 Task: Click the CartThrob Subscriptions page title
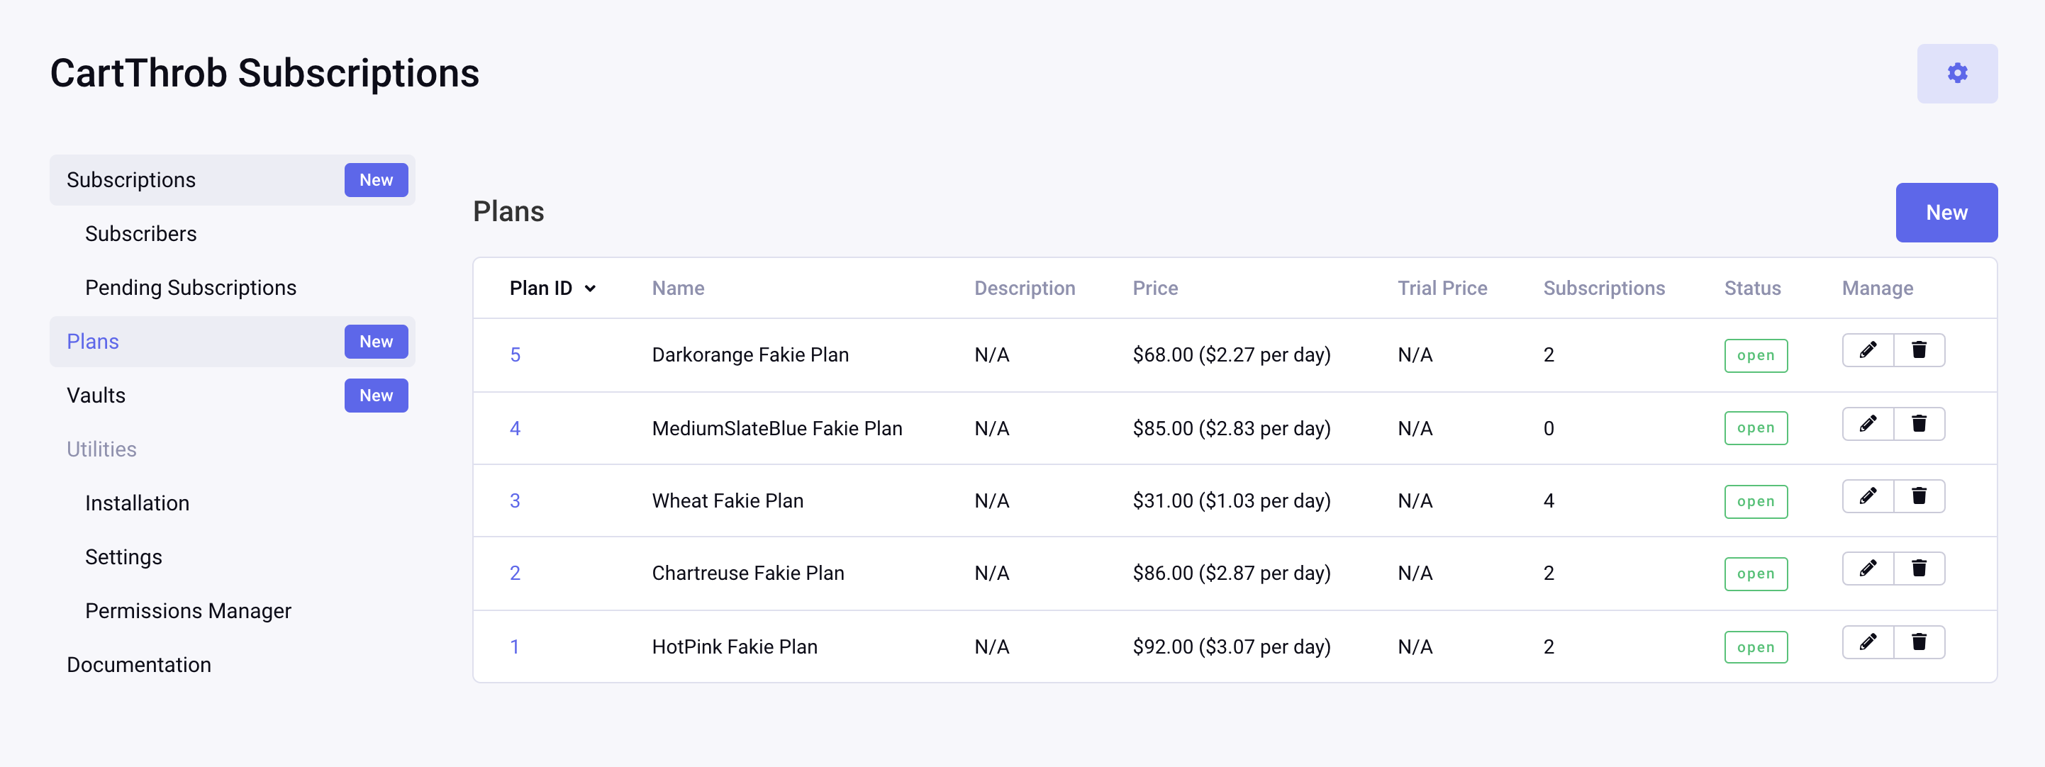[x=264, y=74]
